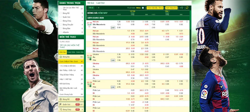Open the Luật Chơi menu

[100, 3]
